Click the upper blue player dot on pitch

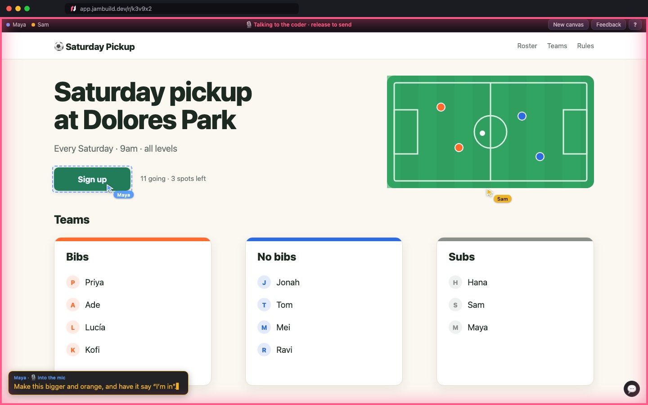[522, 116]
